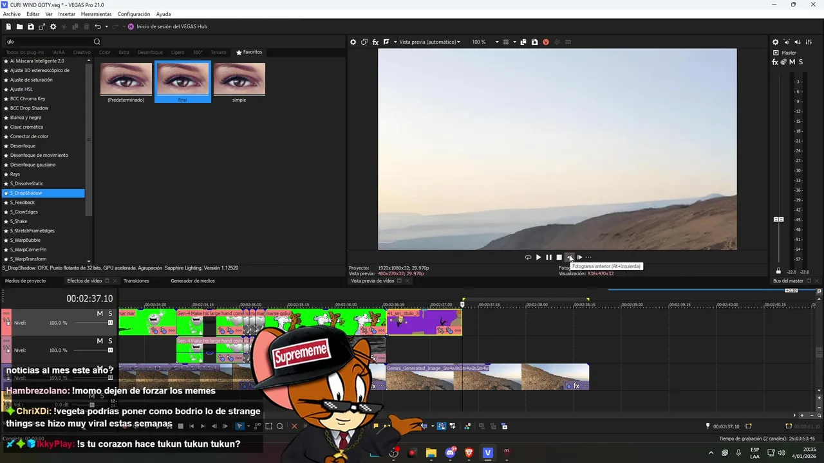Image resolution: width=824 pixels, height=463 pixels.
Task: Mute the second video track
Action: coord(100,341)
